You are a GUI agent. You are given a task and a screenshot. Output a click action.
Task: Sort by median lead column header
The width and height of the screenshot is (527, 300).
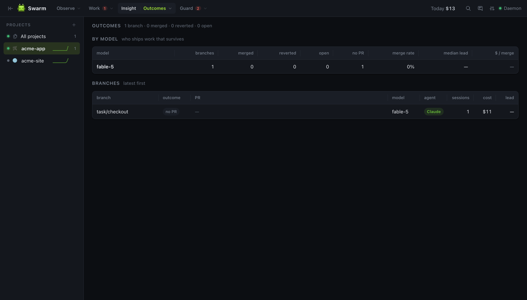coord(456,53)
